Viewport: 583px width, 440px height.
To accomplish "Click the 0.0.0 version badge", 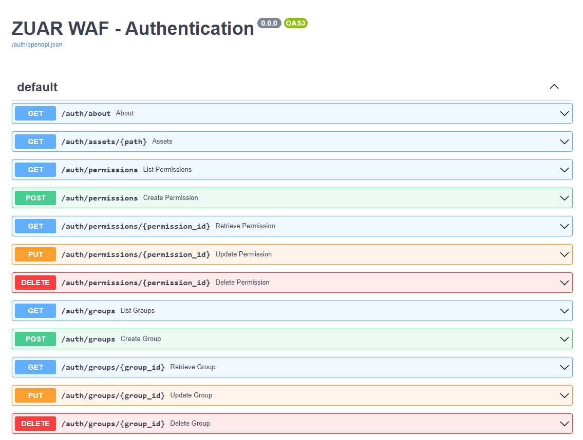I will [x=269, y=23].
